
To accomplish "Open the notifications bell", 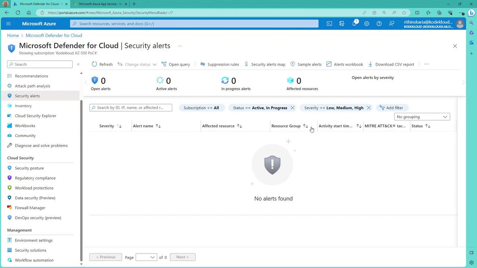I will click(354, 23).
